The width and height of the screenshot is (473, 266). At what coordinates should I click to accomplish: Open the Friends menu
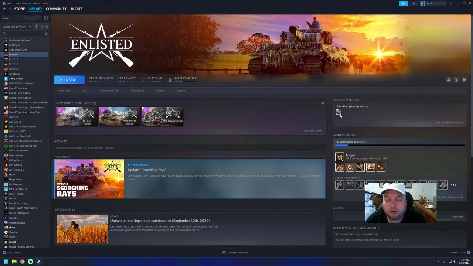point(27,3)
